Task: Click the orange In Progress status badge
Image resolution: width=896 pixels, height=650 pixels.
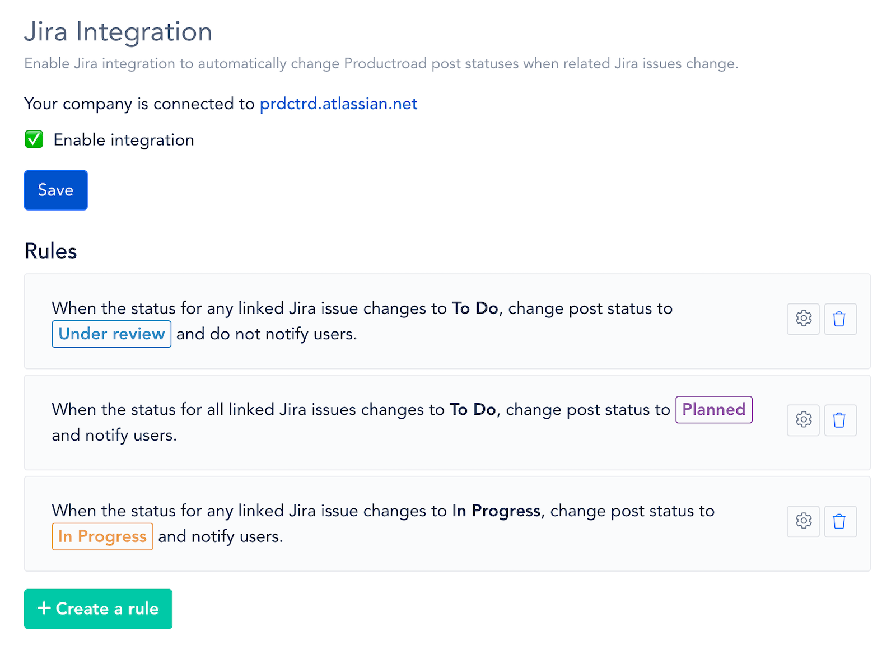Action: coord(102,536)
